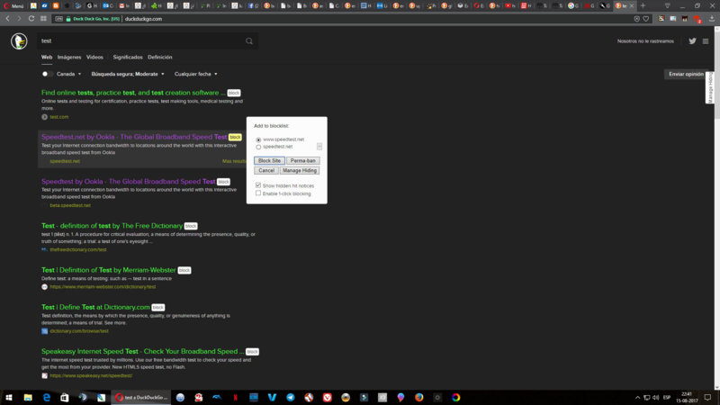Viewport: 720px width, 405px height.
Task: Enable 1-click blocking checkbox
Action: (x=258, y=193)
